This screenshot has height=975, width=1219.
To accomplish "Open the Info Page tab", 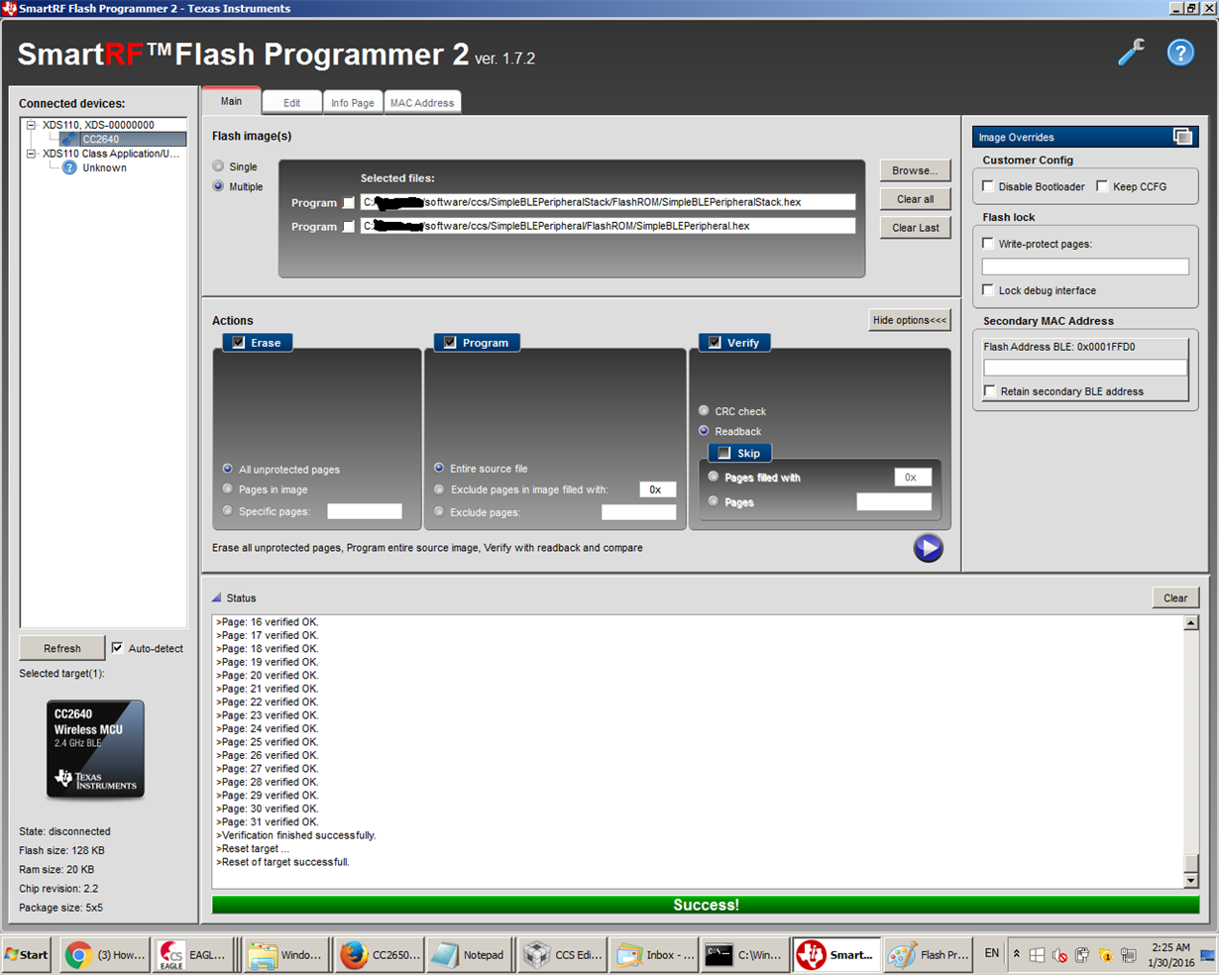I will coord(352,102).
